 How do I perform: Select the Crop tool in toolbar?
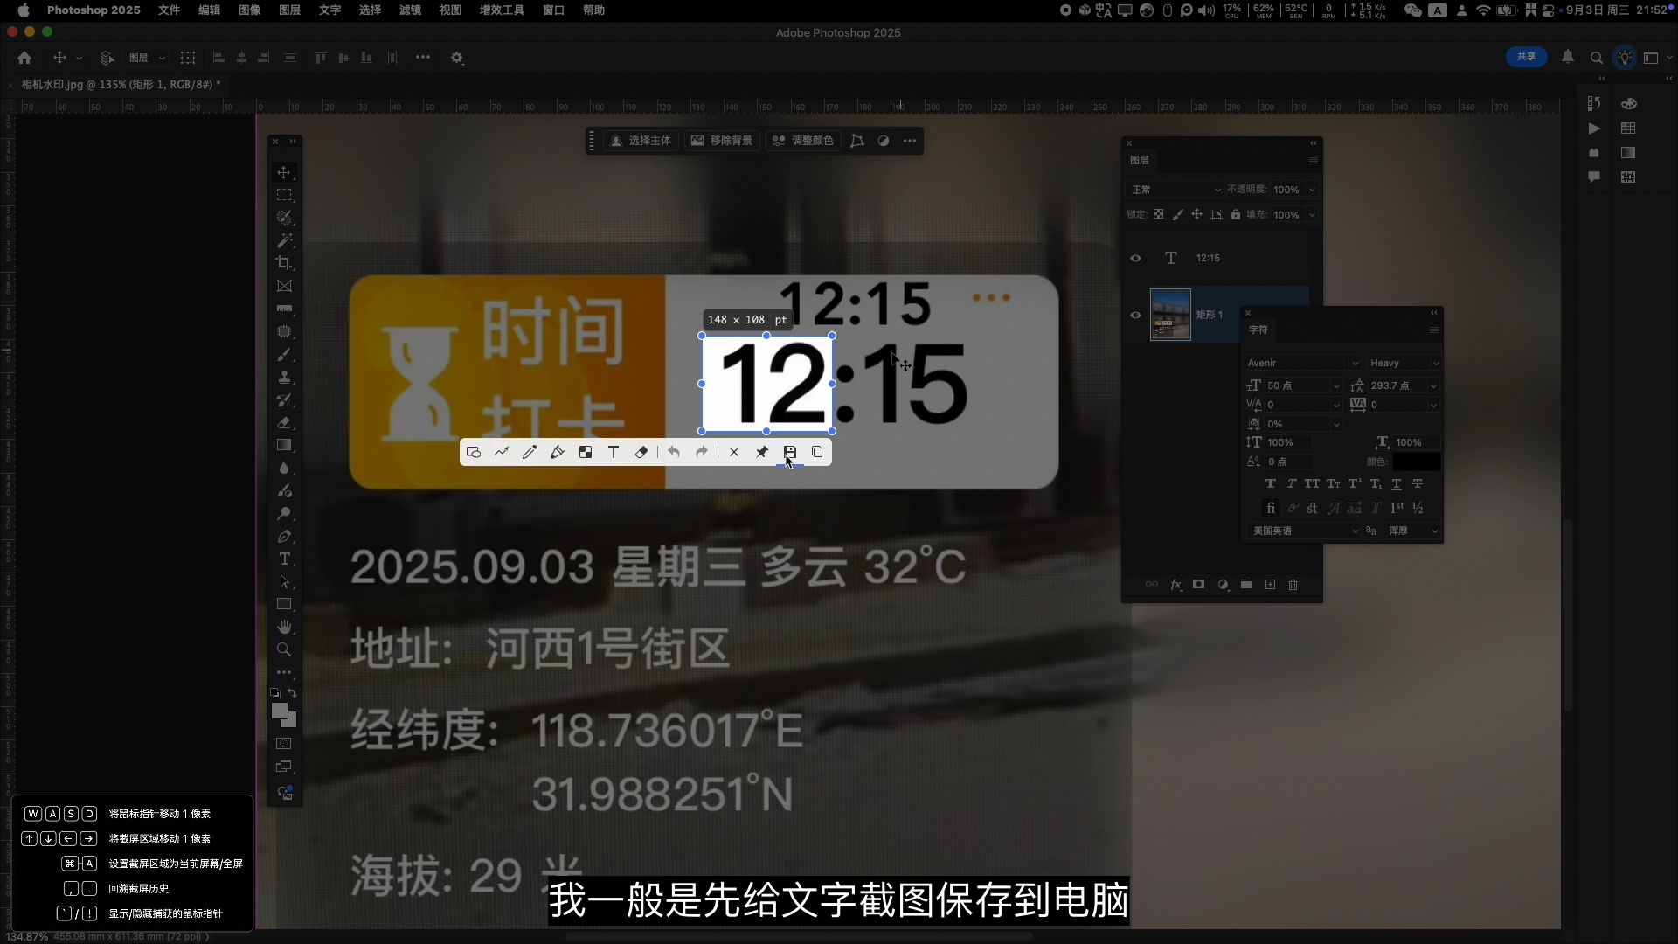284,263
